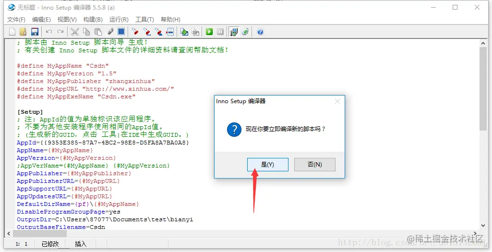This screenshot has width=492, height=252.
Task: Click the Target Setup computer icon
Action: tap(234, 32)
